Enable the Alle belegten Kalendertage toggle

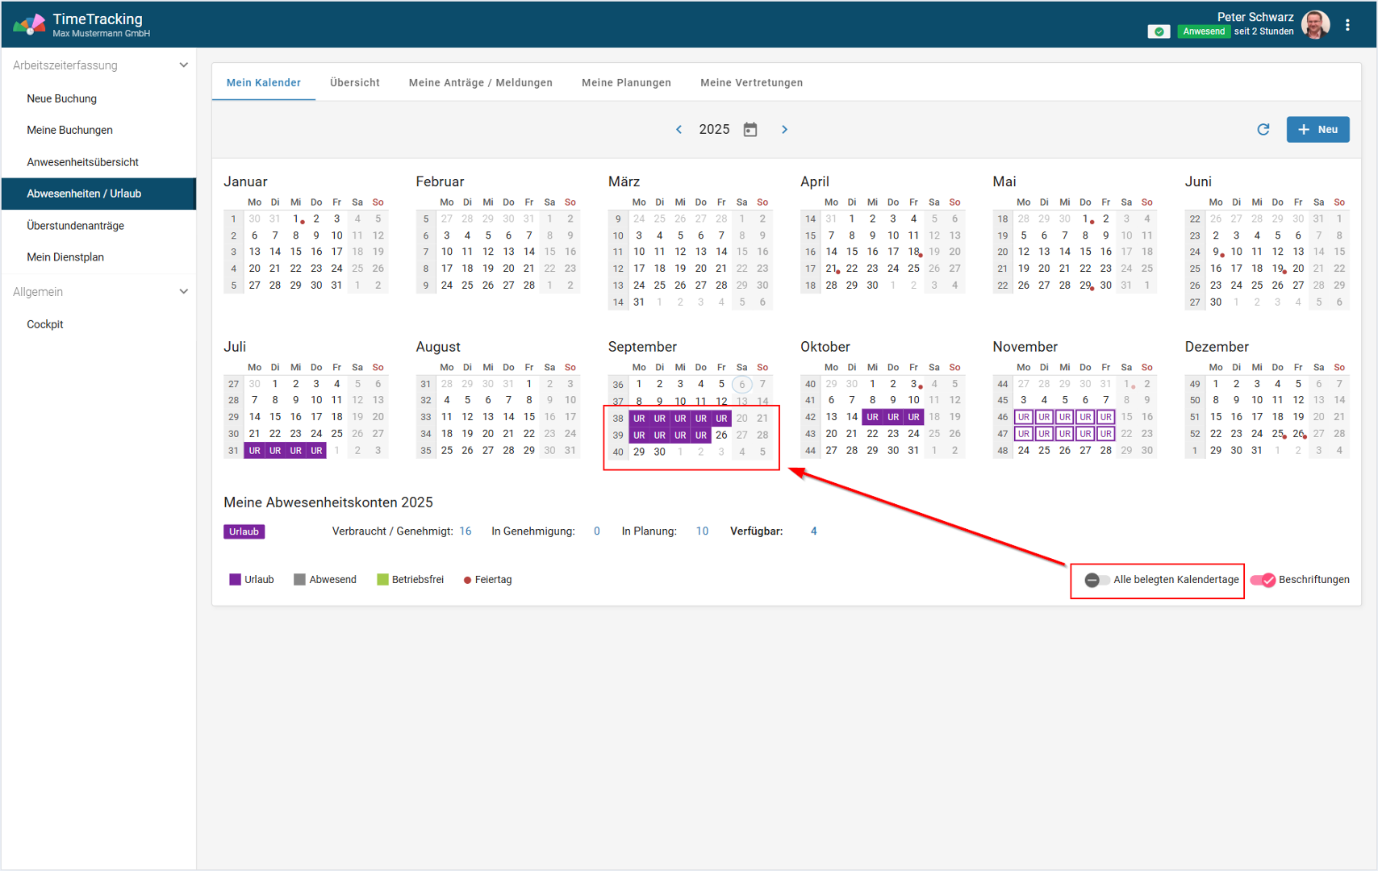point(1096,580)
